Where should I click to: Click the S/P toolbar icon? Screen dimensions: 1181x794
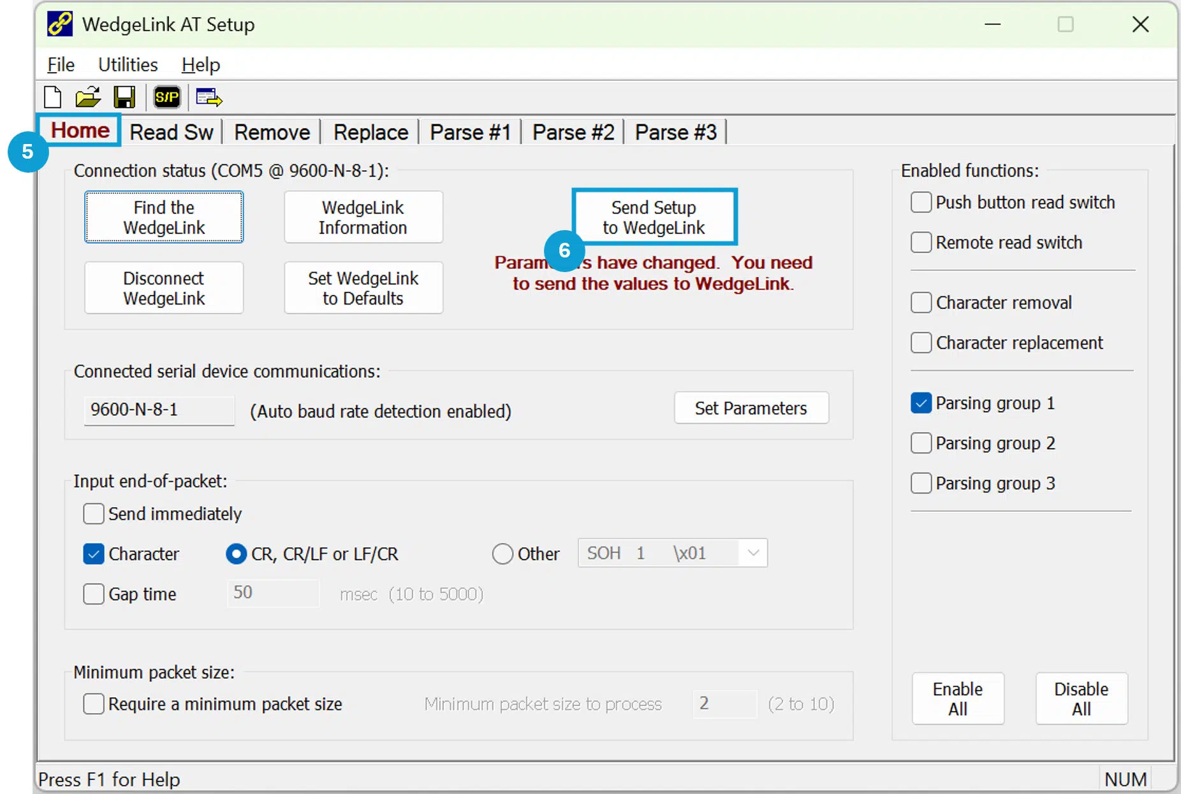coord(167,97)
